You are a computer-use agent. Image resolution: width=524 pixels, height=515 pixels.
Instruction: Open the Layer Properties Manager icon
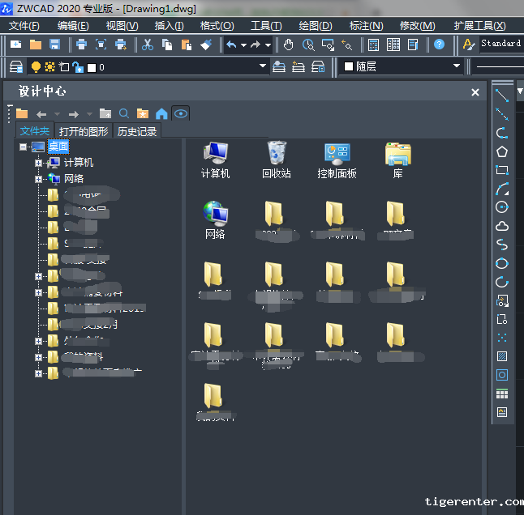16,66
